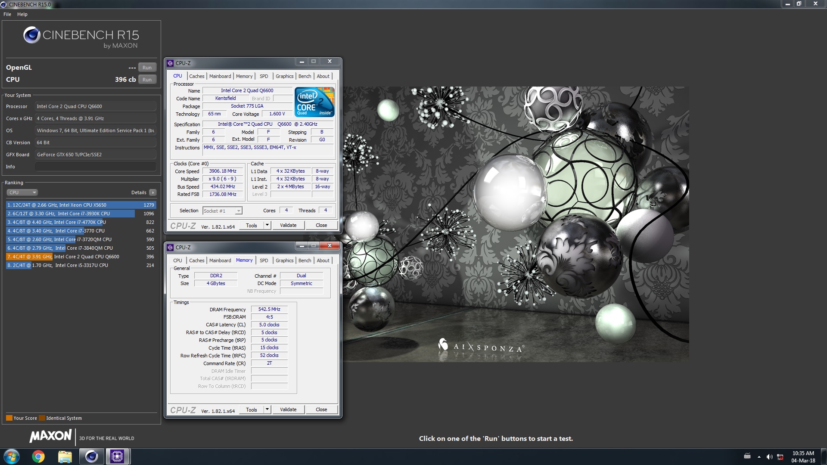Launch Google Chrome from taskbar

[38, 456]
